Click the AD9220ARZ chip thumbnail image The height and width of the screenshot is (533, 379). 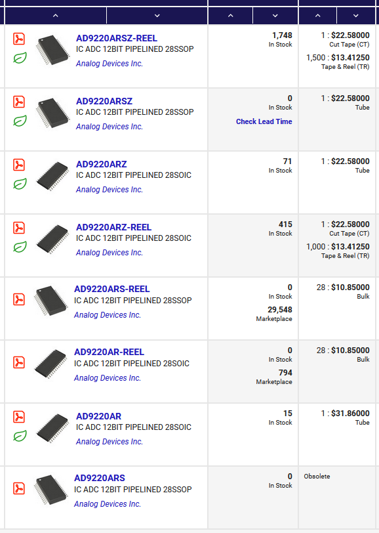point(52,176)
